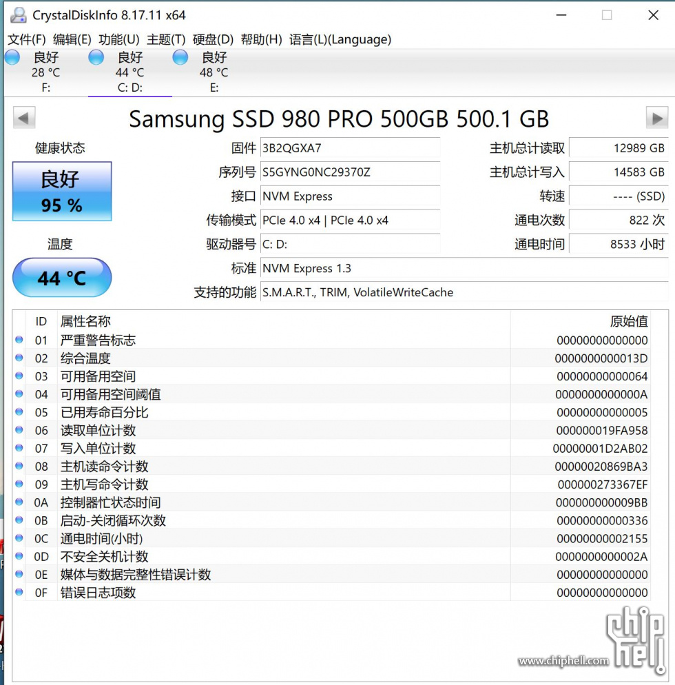Click the ID column header

click(x=41, y=322)
